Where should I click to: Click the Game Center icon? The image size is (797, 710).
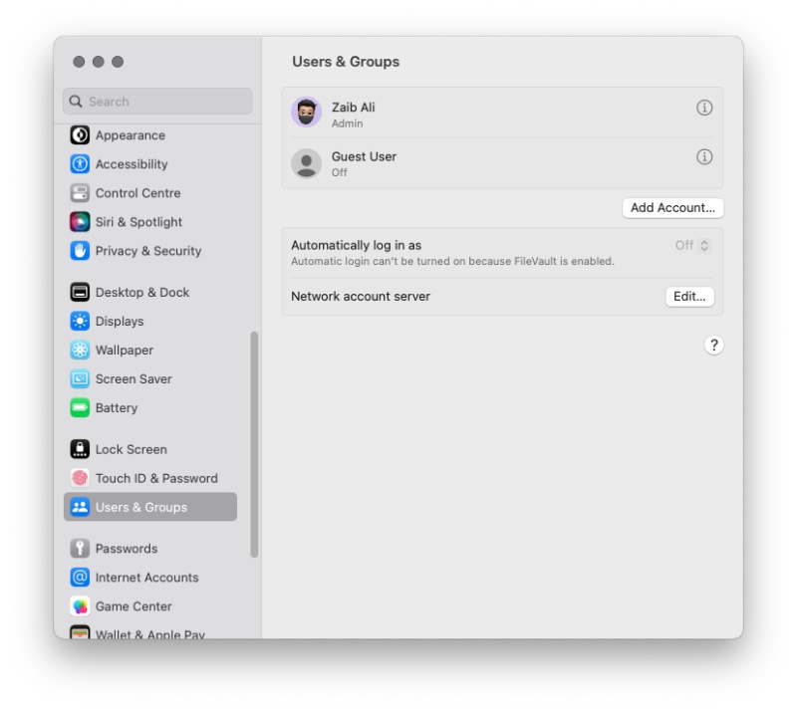(80, 606)
